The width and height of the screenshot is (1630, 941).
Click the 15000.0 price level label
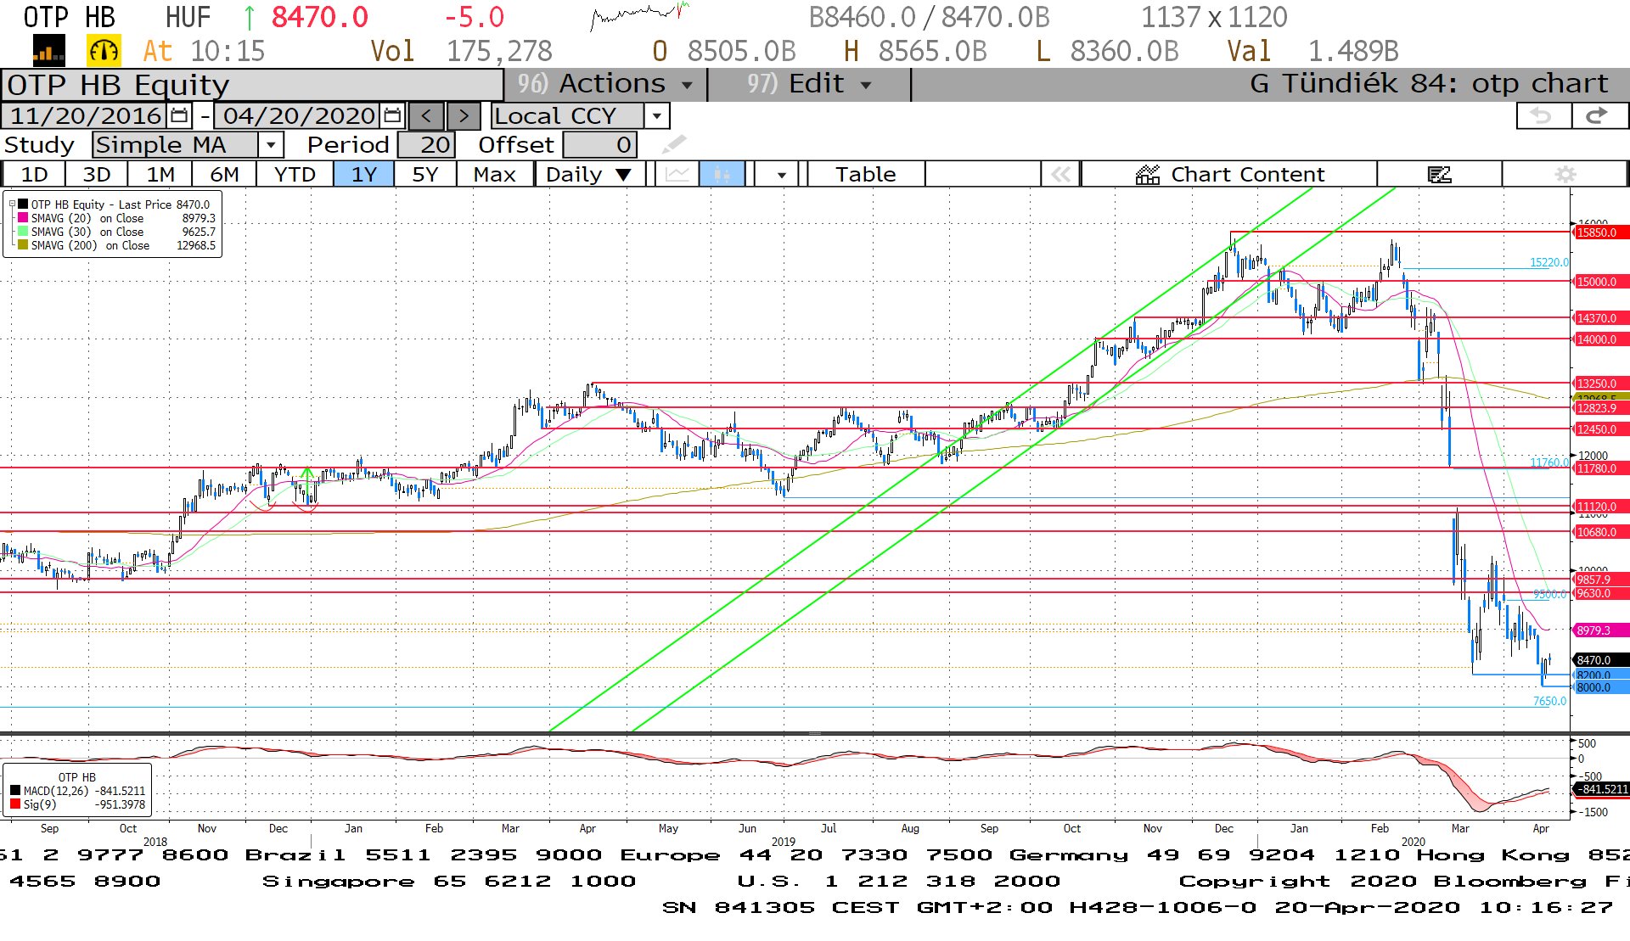coord(1600,281)
